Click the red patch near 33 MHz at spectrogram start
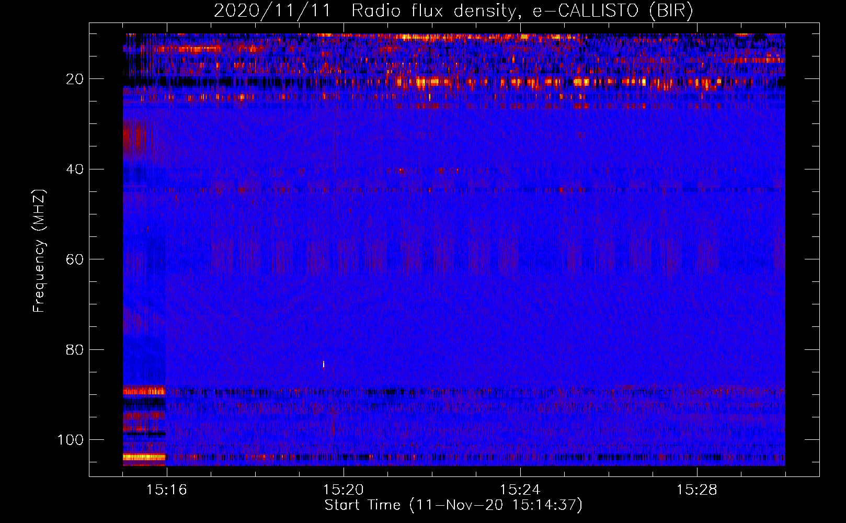846x523 pixels. pyautogui.click(x=135, y=138)
